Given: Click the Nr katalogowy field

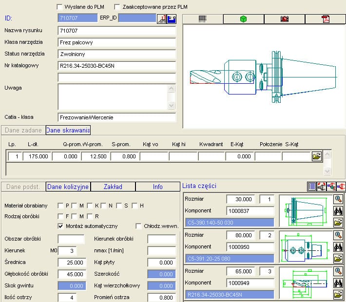Looking at the screenshot, I should click(x=117, y=66).
